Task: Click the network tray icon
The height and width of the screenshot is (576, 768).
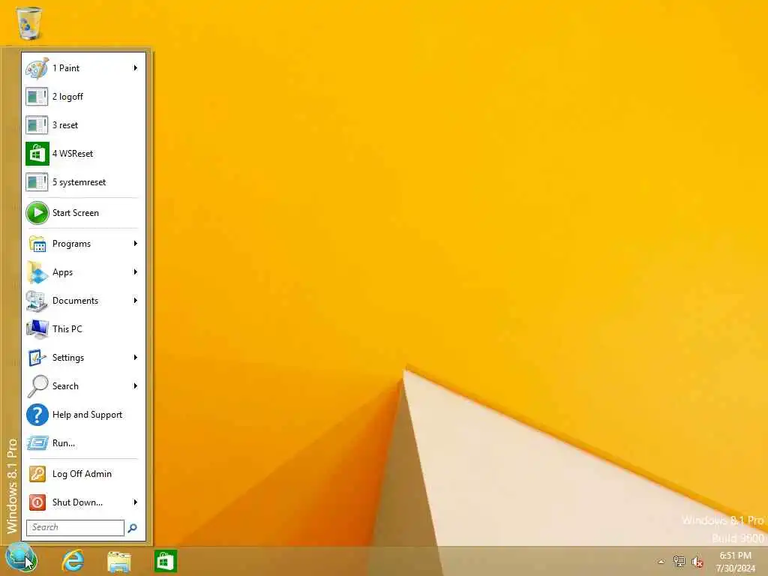Action: [679, 561]
